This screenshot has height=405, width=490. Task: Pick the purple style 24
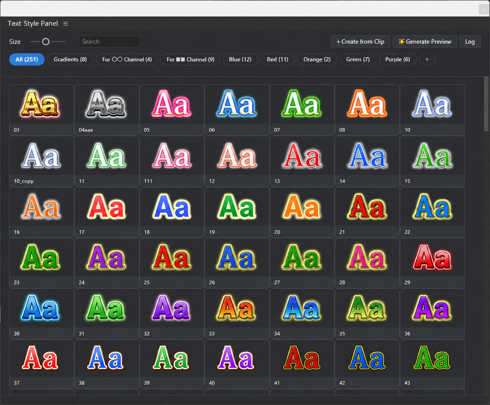(107, 263)
